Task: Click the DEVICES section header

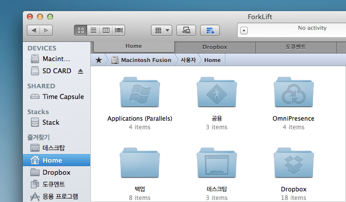Action: (42, 48)
